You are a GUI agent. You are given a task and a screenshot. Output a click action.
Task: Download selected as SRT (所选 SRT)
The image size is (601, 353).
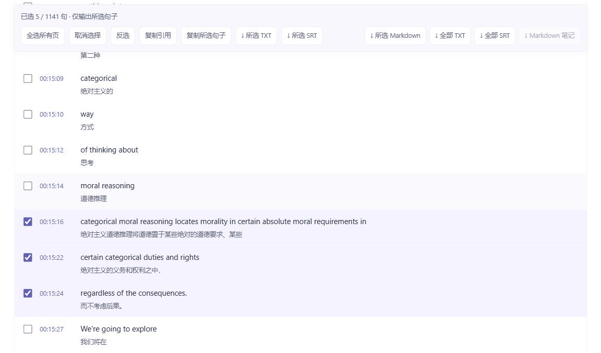302,36
